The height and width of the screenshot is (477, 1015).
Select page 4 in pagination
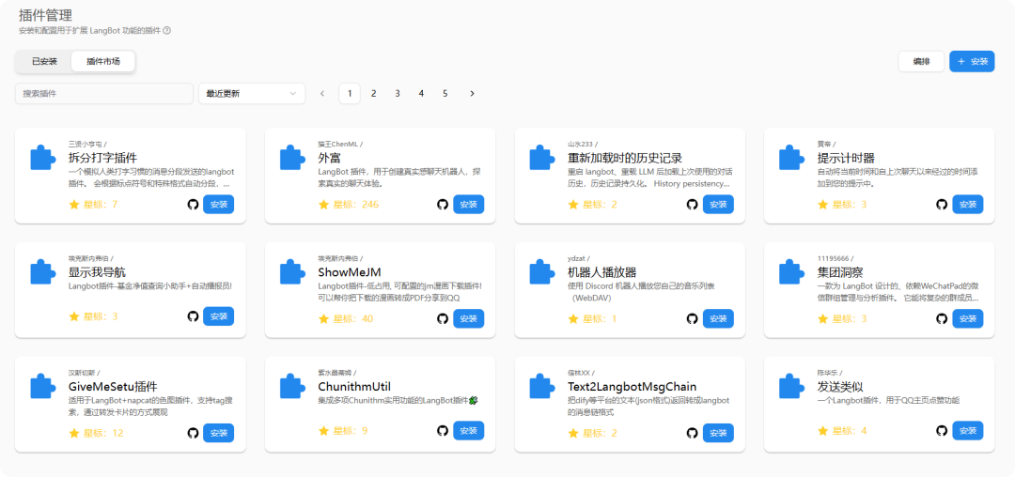(x=421, y=94)
